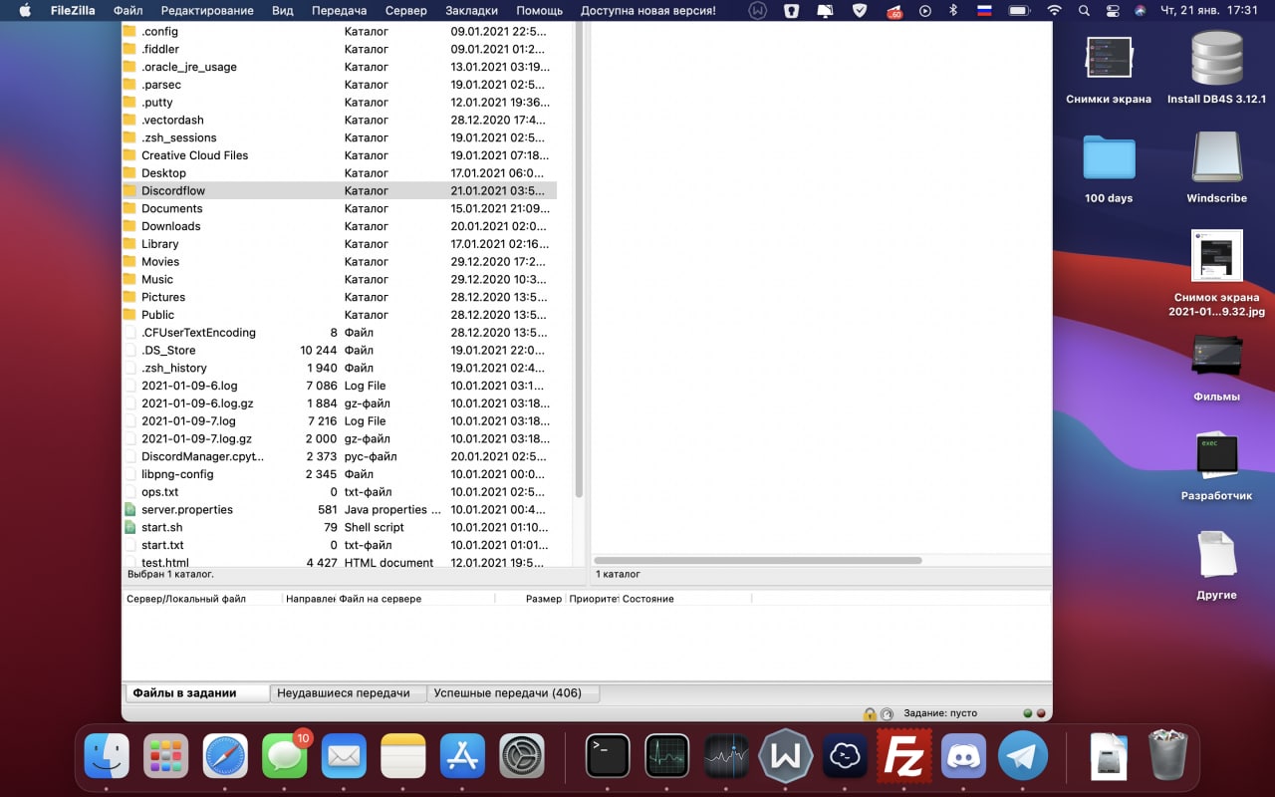Open Messages with 10 unread badge
This screenshot has height=797, width=1275.
pyautogui.click(x=285, y=756)
